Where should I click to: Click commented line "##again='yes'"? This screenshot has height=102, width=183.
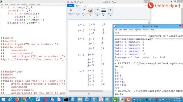(x=12, y=72)
